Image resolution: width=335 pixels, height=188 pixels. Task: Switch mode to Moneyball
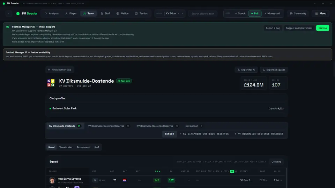[x=273, y=14]
